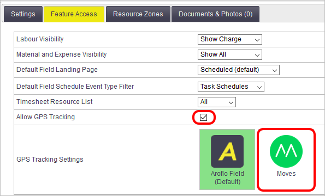The height and width of the screenshot is (196, 325).
Task: Select the Feature Access tab
Action: (74, 14)
